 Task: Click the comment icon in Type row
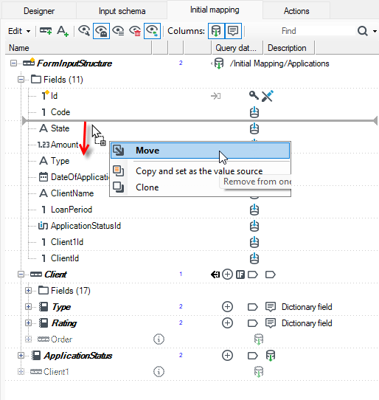coord(271,307)
